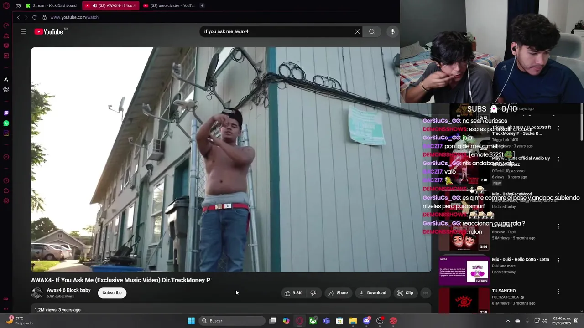Select '1.2M views 3 years ago' description text

click(57, 310)
